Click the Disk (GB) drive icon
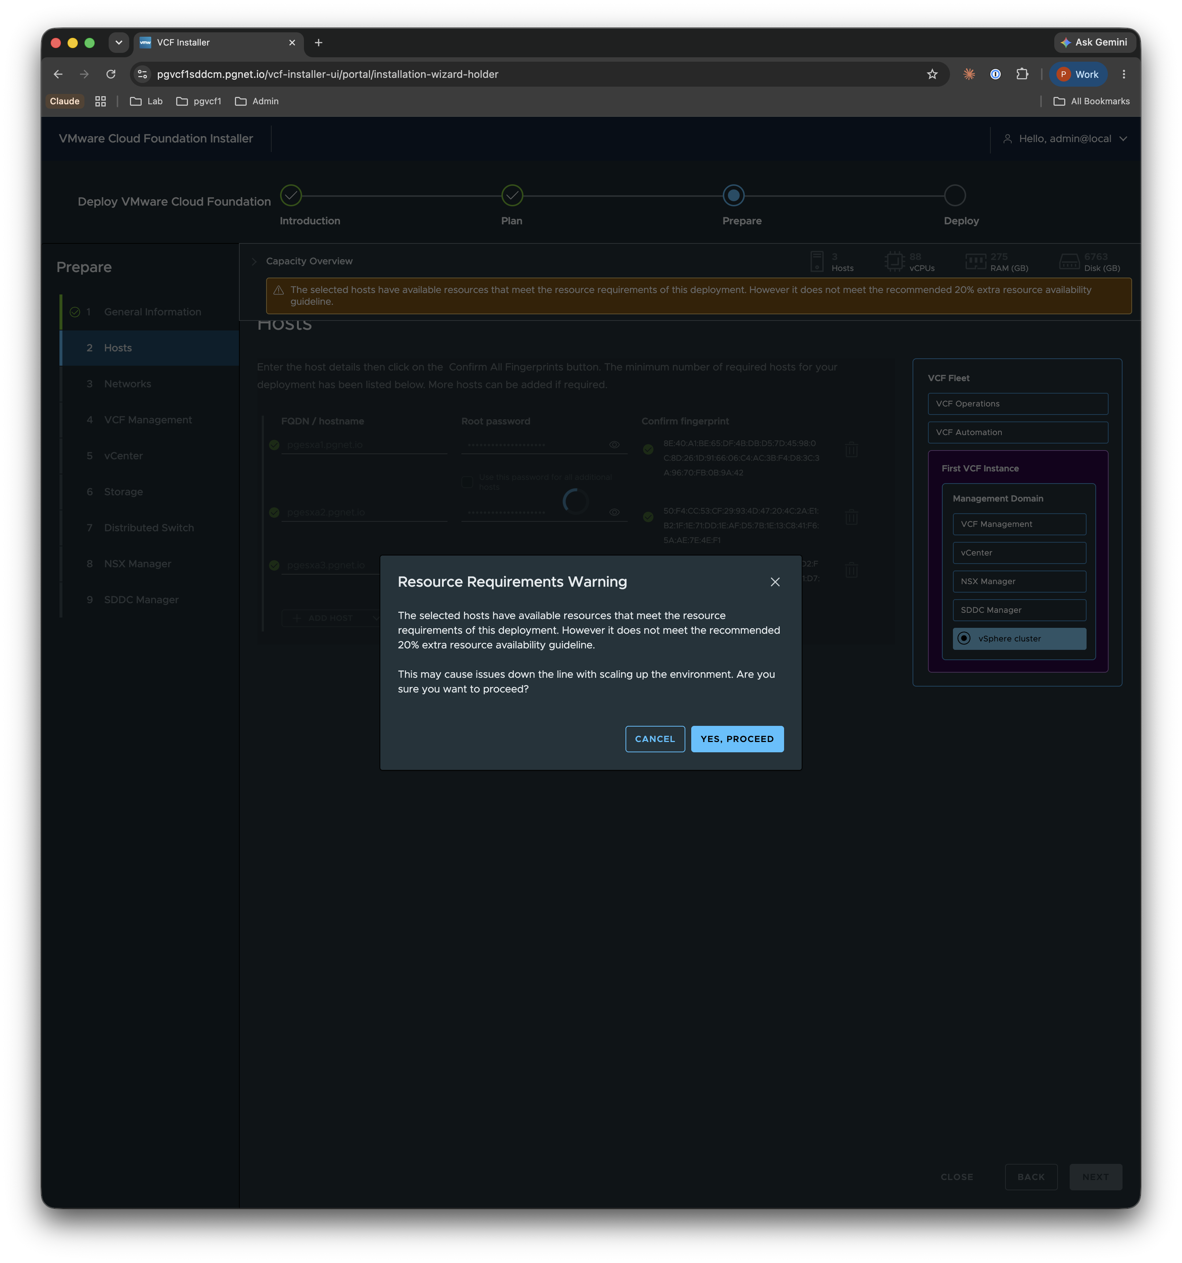This screenshot has height=1263, width=1182. click(x=1069, y=261)
